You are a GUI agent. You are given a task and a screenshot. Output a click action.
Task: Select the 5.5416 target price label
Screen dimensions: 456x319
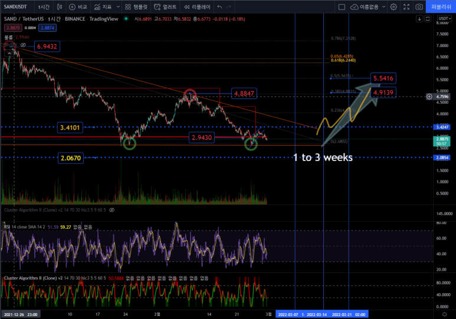[383, 78]
